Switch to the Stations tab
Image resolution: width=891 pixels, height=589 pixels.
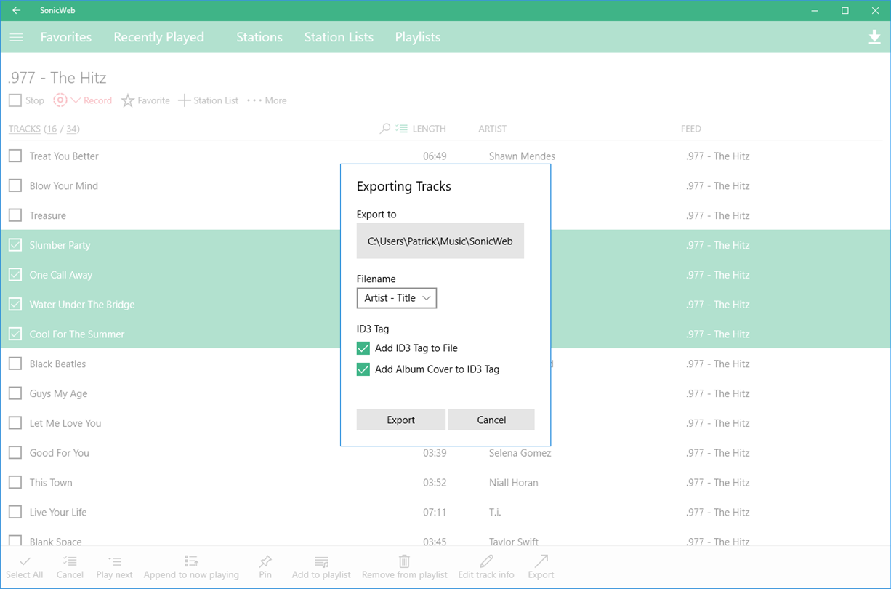[x=259, y=37]
